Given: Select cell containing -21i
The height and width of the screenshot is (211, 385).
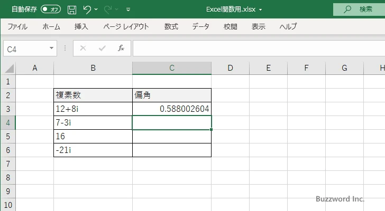Looking at the screenshot, I should coord(93,150).
